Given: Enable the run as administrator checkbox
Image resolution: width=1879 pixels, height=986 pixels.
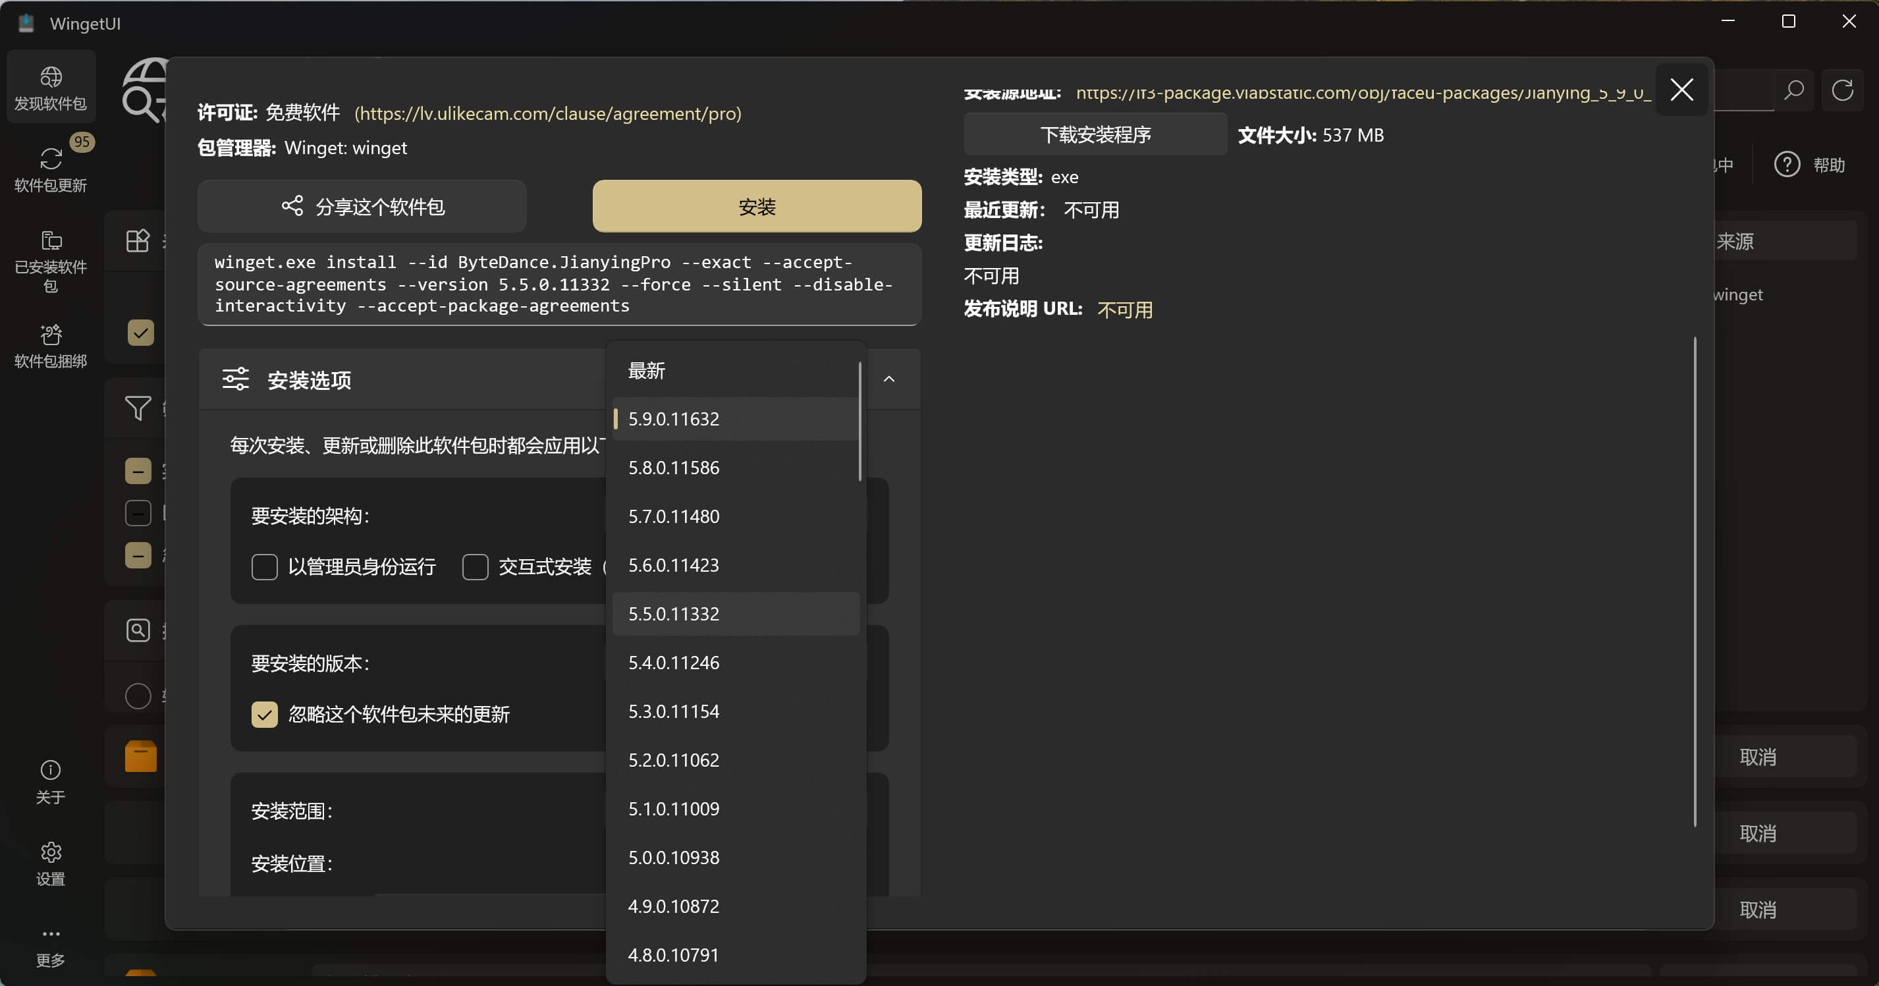Looking at the screenshot, I should click(x=264, y=566).
